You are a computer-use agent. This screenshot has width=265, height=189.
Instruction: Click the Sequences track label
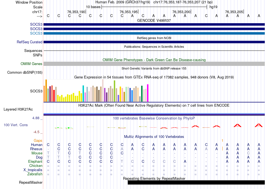pyautogui.click(x=33, y=51)
